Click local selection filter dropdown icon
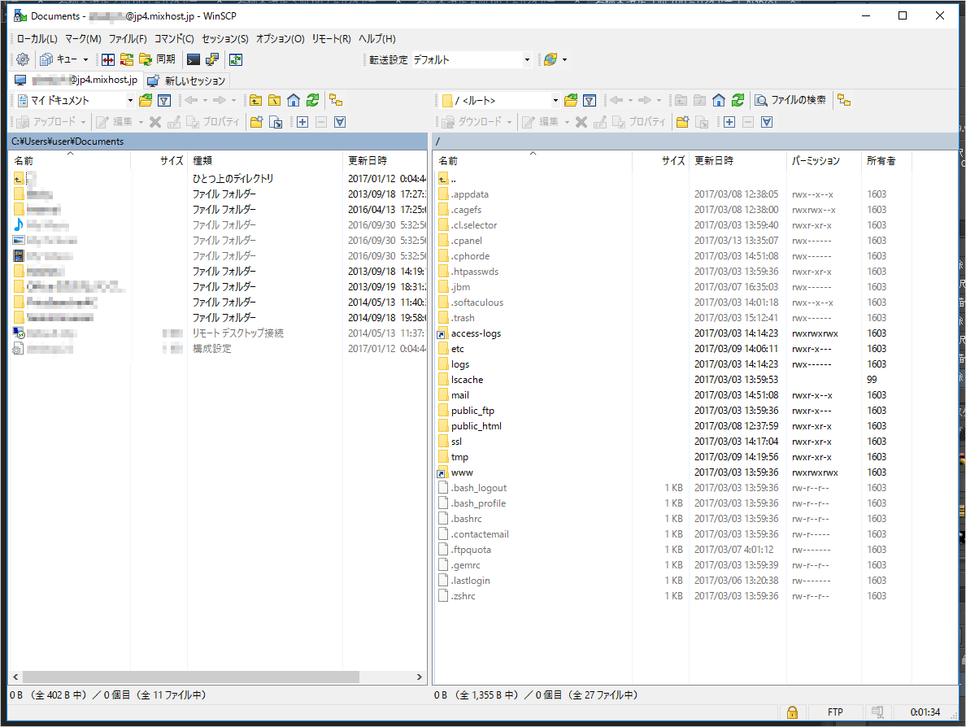Screen dimensions: 966x727 point(340,122)
